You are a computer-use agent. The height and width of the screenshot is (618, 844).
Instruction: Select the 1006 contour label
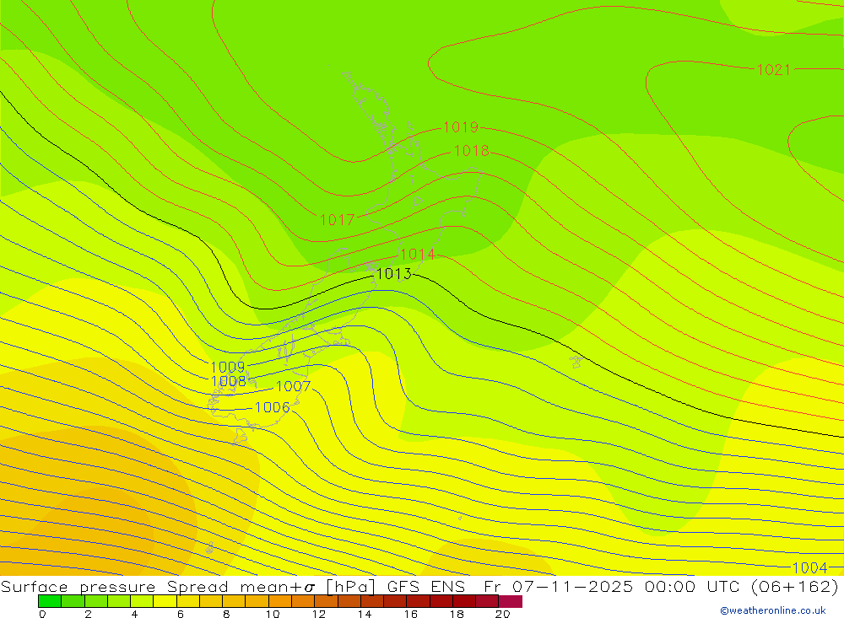273,407
